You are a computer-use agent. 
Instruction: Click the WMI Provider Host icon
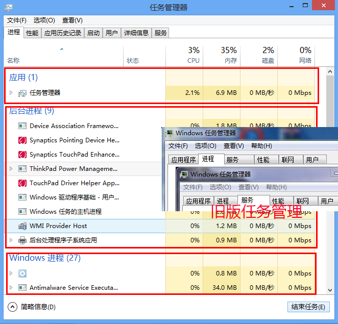(22, 226)
